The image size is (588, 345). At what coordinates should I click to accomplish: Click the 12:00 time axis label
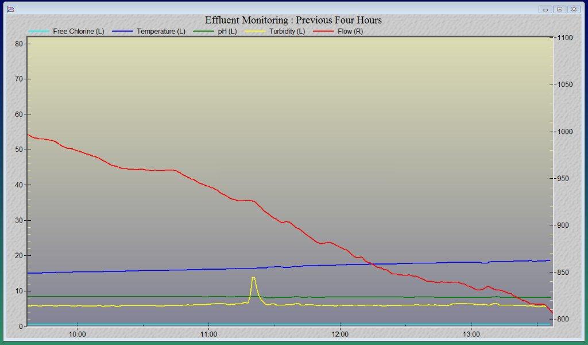click(x=340, y=335)
